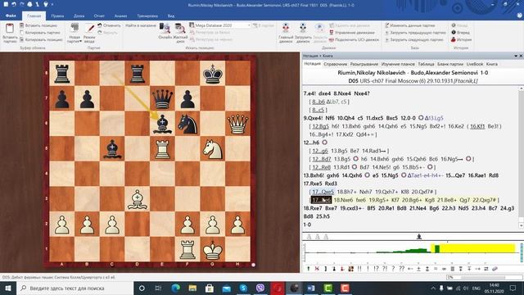
Task: Click the yellow evaluation profile graph bar
Action: point(473,248)
